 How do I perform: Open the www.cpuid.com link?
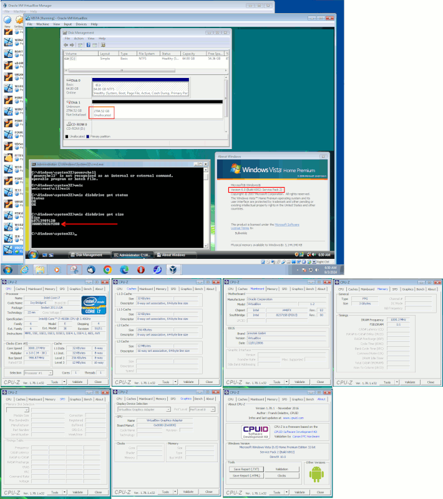tap(293, 418)
